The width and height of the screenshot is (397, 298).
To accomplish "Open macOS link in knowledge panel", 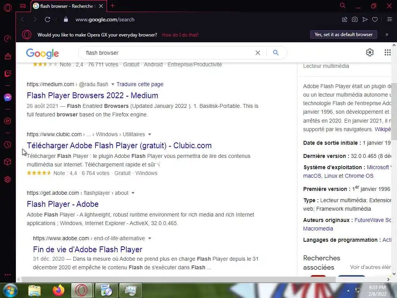I will 312,176.
